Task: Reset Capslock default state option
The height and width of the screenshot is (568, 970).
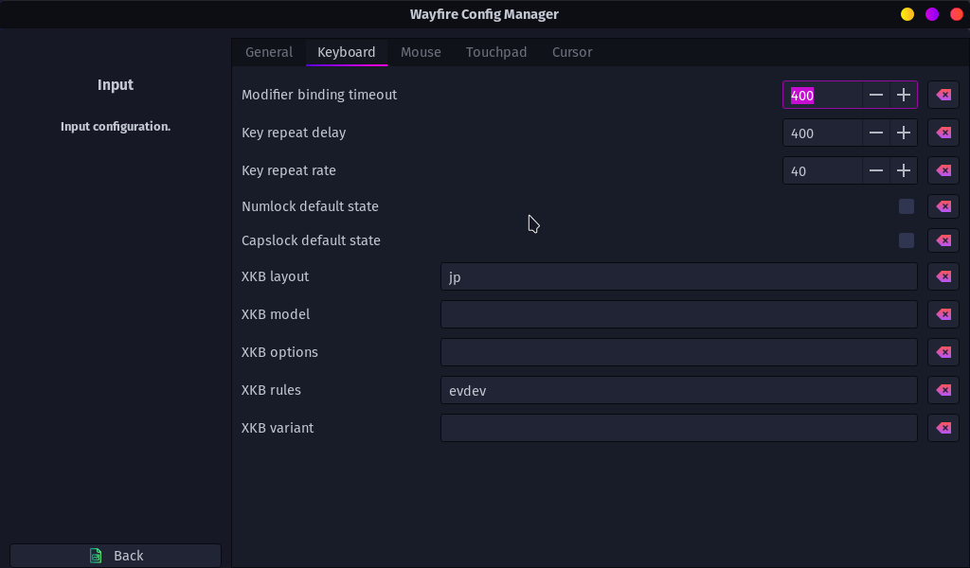Action: pos(943,240)
